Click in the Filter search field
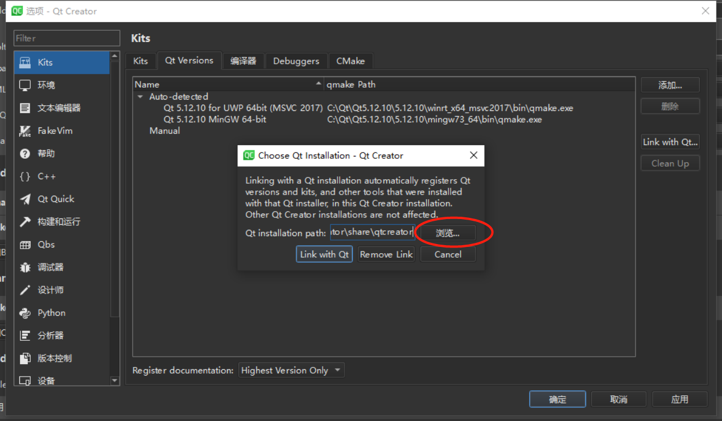 (x=66, y=38)
